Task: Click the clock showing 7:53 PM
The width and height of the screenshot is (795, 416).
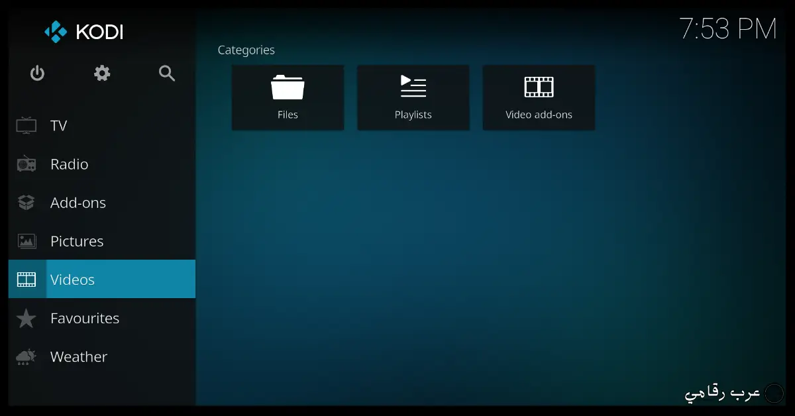Action: pyautogui.click(x=727, y=29)
